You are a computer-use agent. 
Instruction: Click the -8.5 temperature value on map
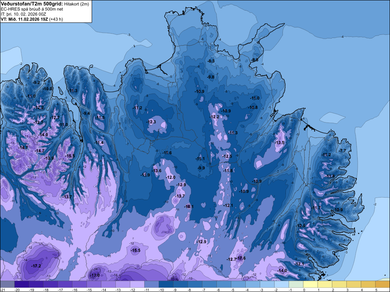[x=255, y=60]
